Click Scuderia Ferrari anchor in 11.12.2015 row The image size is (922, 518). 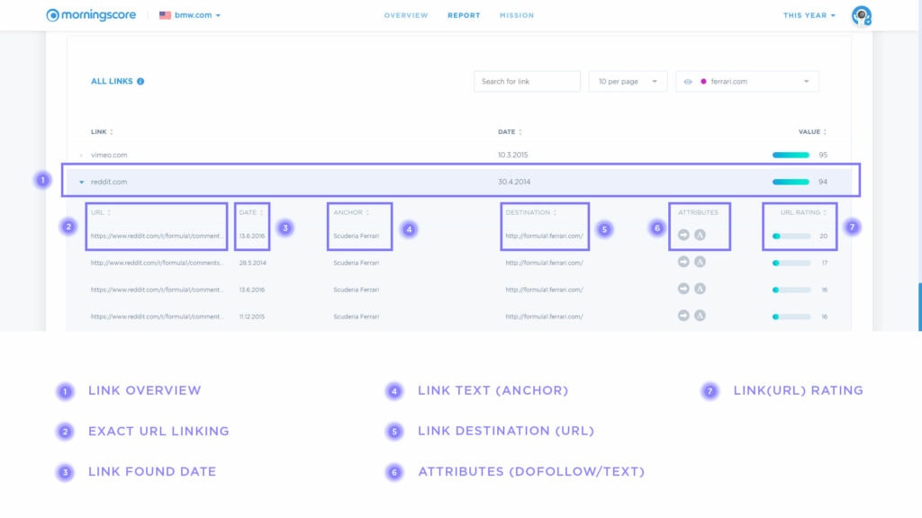pyautogui.click(x=356, y=317)
